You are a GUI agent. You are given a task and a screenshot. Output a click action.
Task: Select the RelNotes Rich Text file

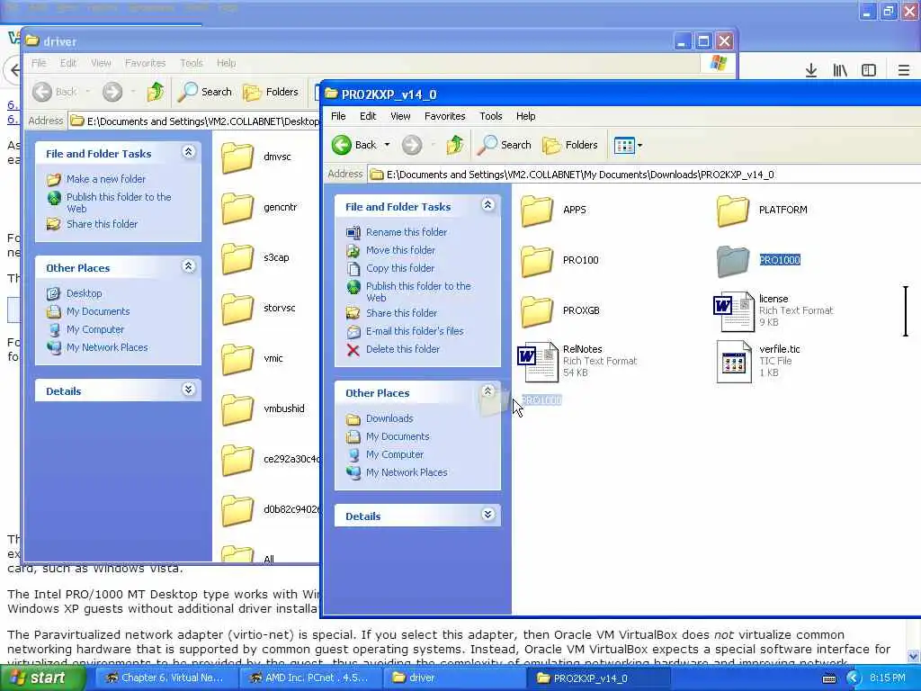tap(577, 361)
